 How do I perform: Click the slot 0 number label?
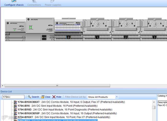pyautogui.click(x=68, y=38)
